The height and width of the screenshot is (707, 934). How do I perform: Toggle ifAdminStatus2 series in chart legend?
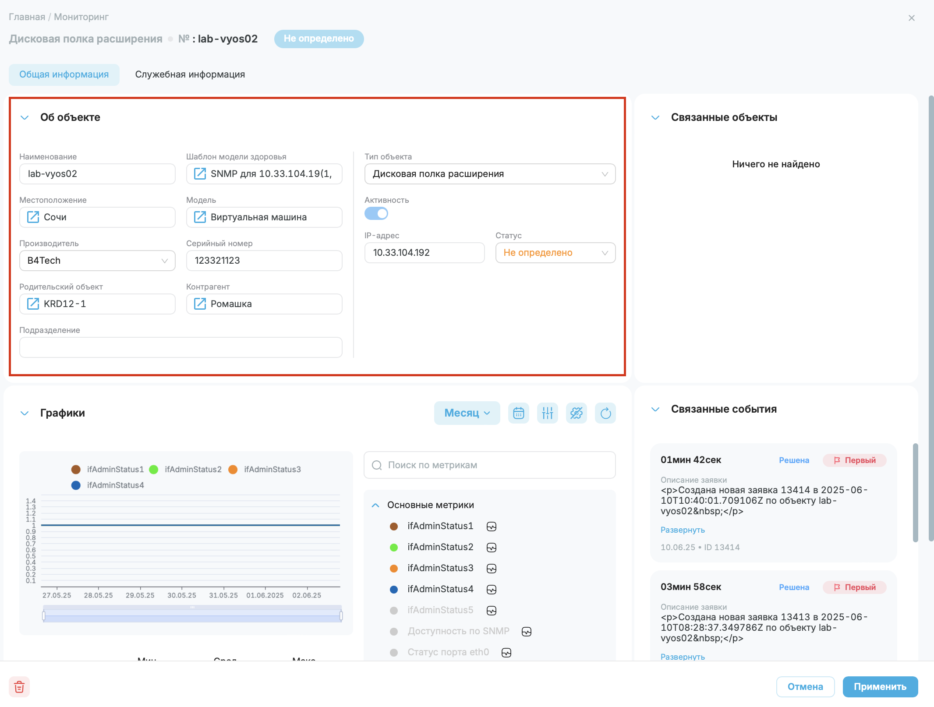[x=186, y=470]
